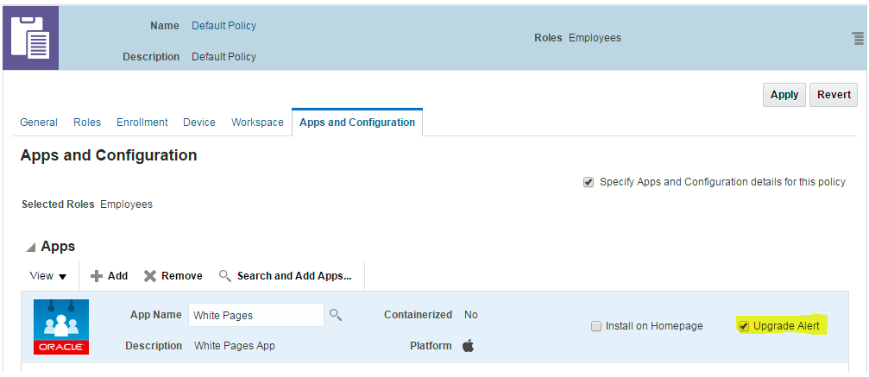Switch to the General tab
This screenshot has height=377, width=869.
click(x=39, y=123)
